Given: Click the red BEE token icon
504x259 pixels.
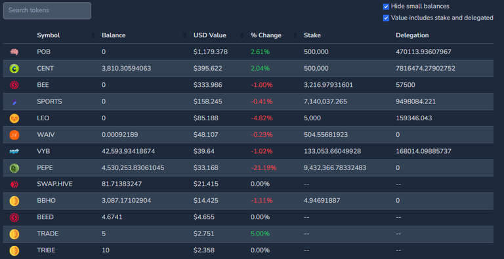Looking at the screenshot, I should pos(14,85).
